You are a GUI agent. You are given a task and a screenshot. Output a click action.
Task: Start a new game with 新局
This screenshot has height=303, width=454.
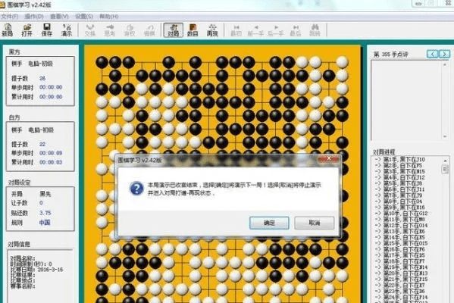pos(8,30)
